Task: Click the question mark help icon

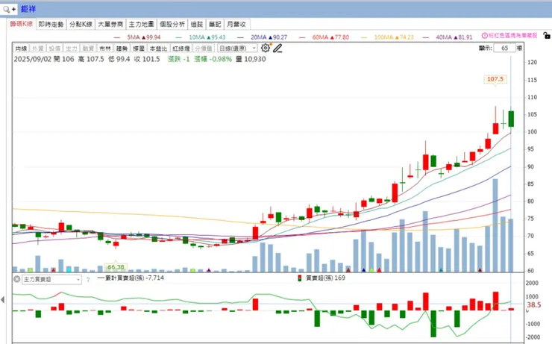Action: (88, 280)
